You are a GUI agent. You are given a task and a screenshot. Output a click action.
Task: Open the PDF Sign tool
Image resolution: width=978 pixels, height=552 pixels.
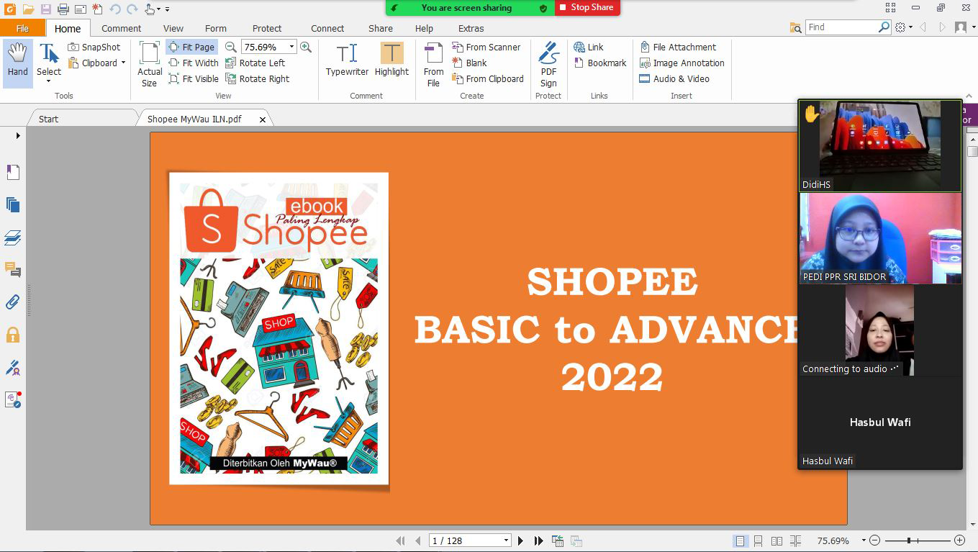(548, 65)
